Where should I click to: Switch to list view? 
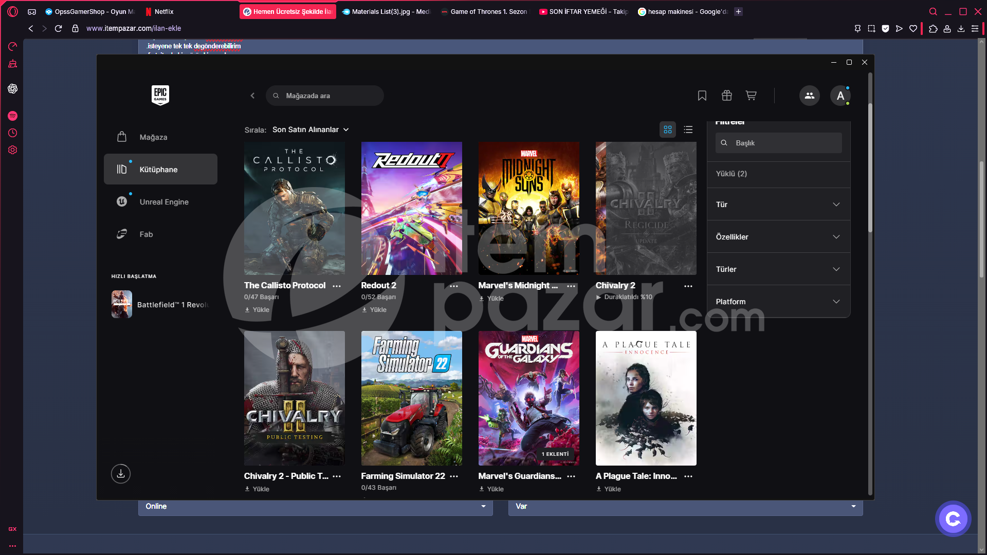pos(688,129)
